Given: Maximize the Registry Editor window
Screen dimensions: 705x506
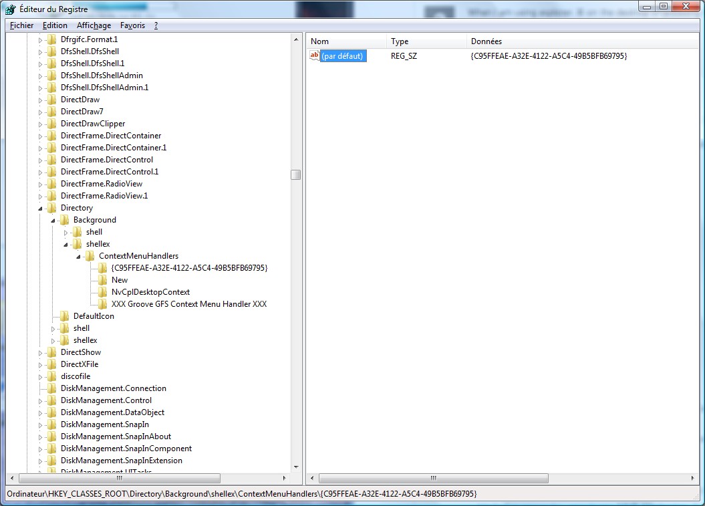Looking at the screenshot, I should click(664, 6).
